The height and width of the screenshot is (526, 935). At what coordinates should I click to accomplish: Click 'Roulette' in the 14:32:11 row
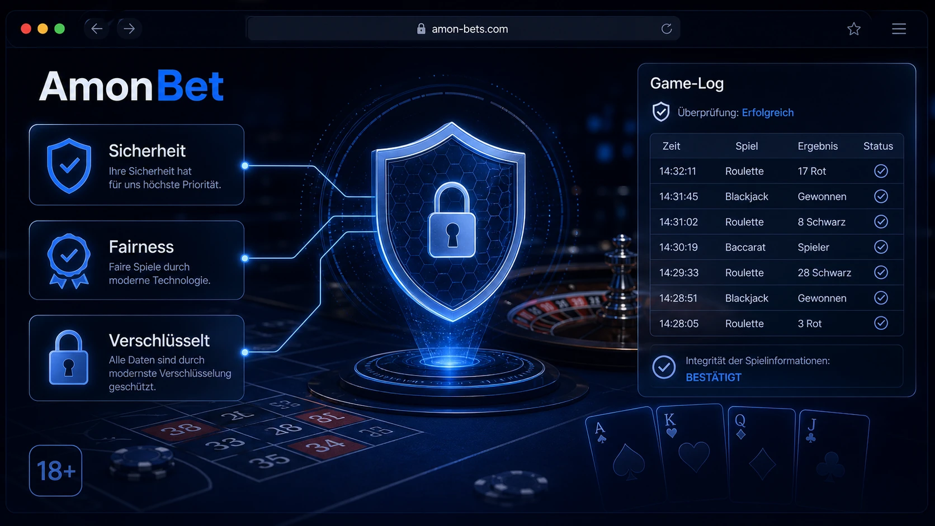tap(744, 171)
